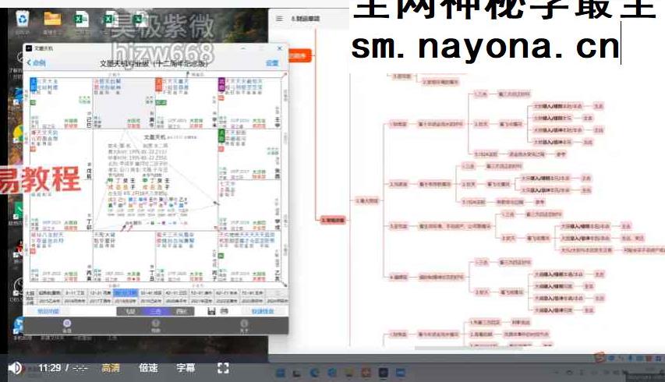The height and width of the screenshot is (382, 665).
Task: Click the orange root node in the mind map
Action: [300, 55]
